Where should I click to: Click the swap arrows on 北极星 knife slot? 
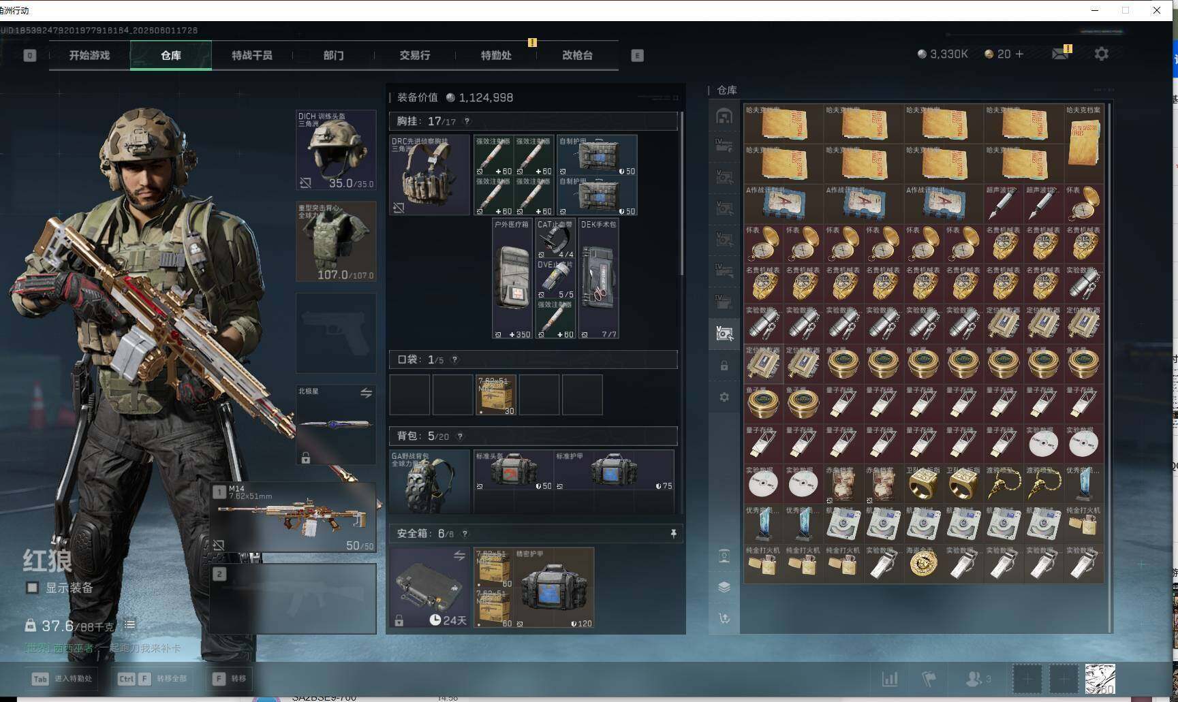366,393
